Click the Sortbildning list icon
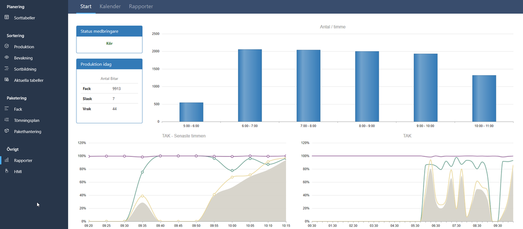The width and height of the screenshot is (523, 229). click(x=7, y=68)
